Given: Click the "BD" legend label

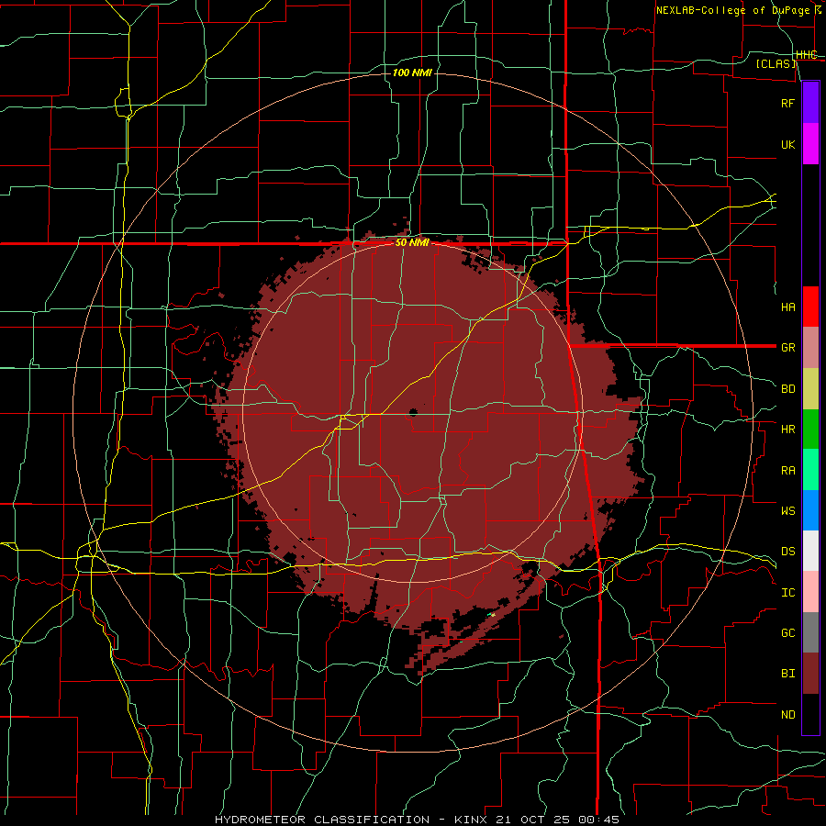Looking at the screenshot, I should point(787,389).
